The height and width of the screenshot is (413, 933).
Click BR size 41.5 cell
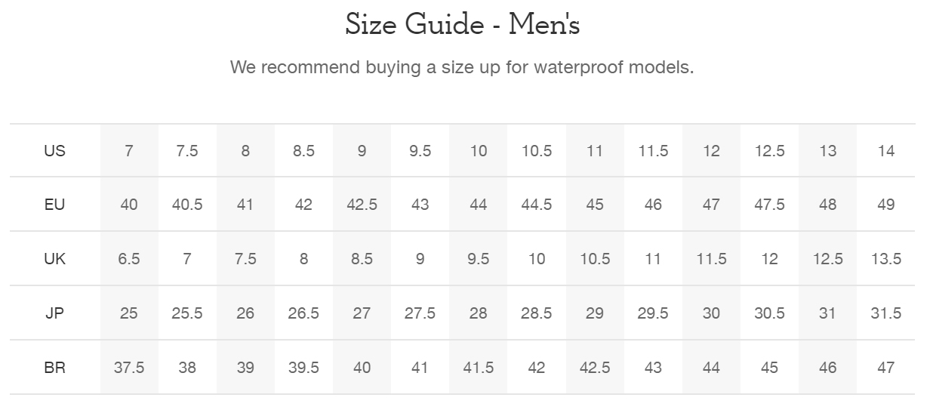click(x=479, y=368)
